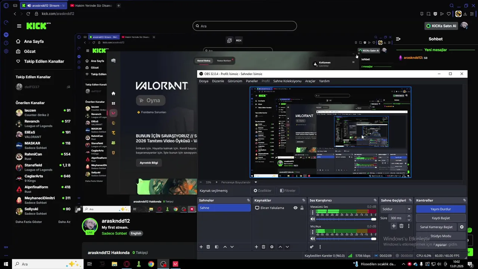Switch to Hakim Yerinde Siz Olsanız tab
Screen dimensions: 478x269
91,6
